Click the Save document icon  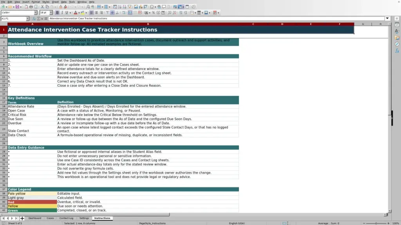[x=17, y=7]
